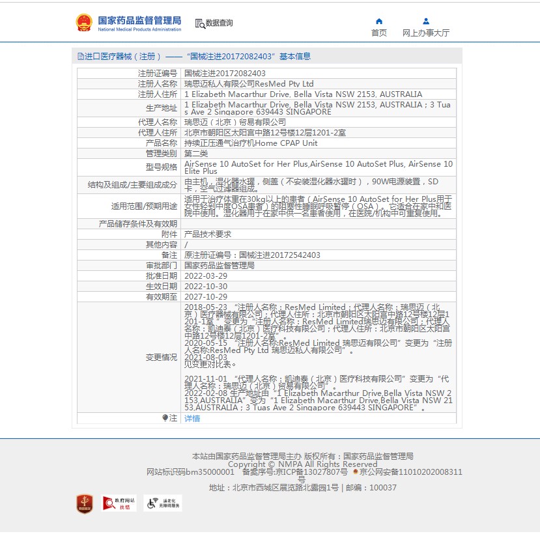Image resolution: width=540 pixels, height=536 pixels.
Task: Click the NMPA national emblem logo
Action: [x=84, y=23]
